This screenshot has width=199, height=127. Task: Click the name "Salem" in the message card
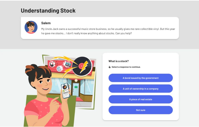tap(46, 23)
